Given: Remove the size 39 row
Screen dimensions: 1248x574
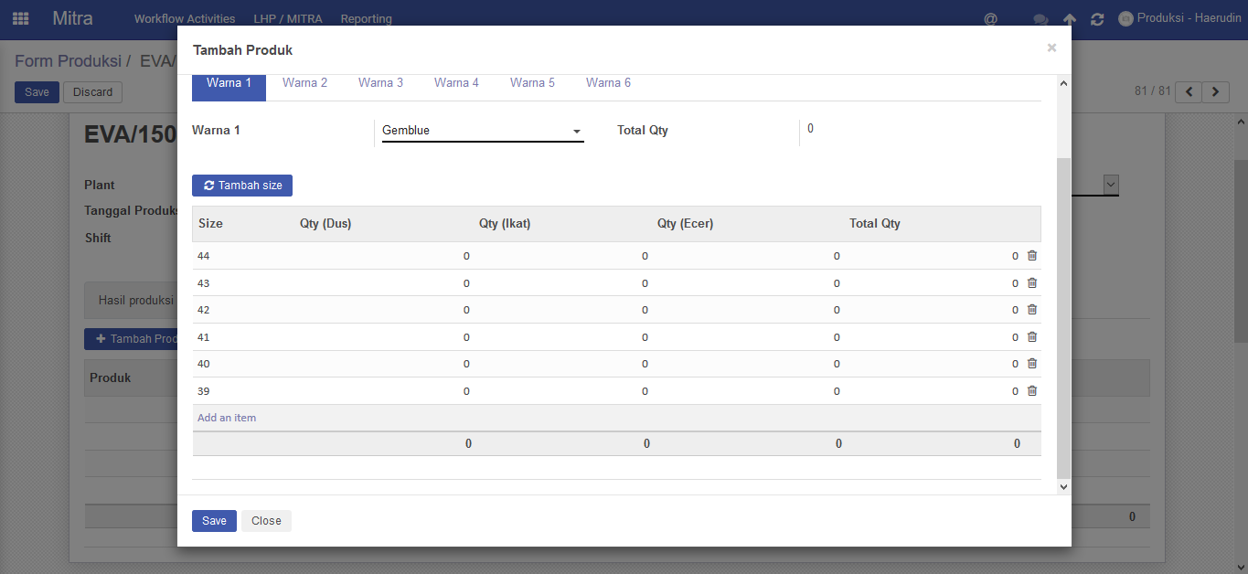Looking at the screenshot, I should point(1032,391).
